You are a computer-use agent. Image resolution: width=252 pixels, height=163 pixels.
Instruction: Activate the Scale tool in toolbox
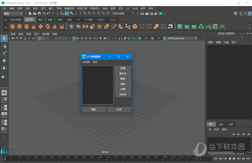4,76
